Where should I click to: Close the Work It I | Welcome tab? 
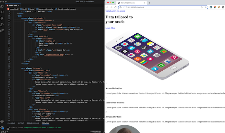tap(145, 3)
